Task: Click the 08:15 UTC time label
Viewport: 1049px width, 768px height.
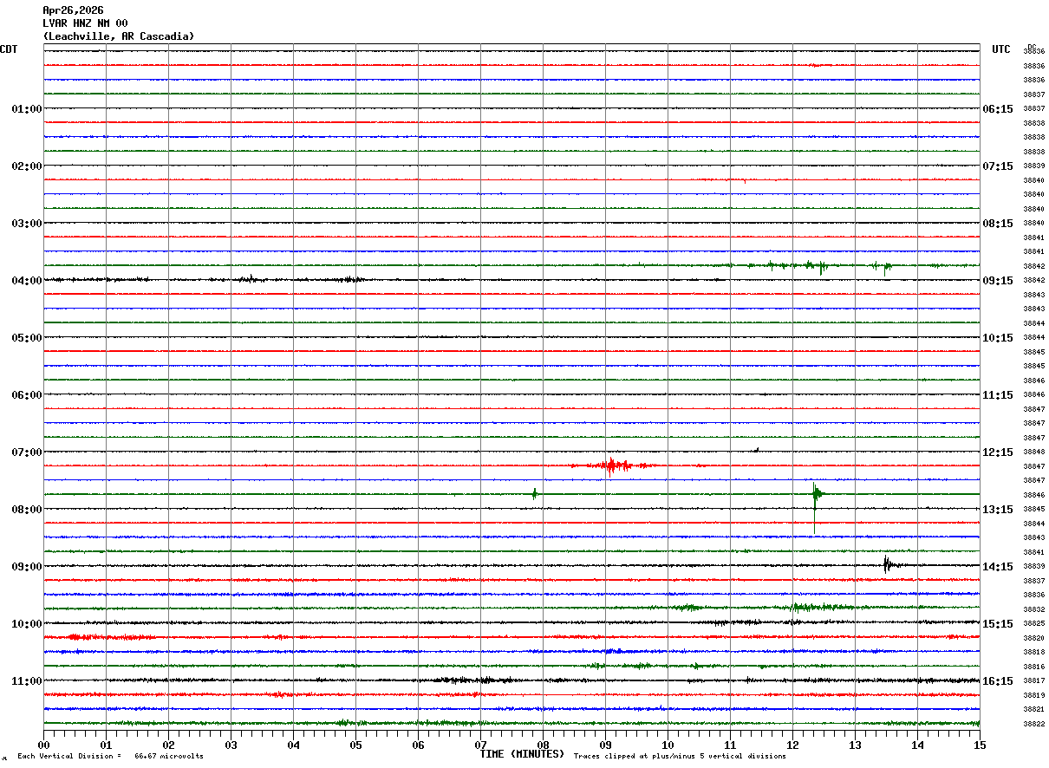Action: (998, 224)
